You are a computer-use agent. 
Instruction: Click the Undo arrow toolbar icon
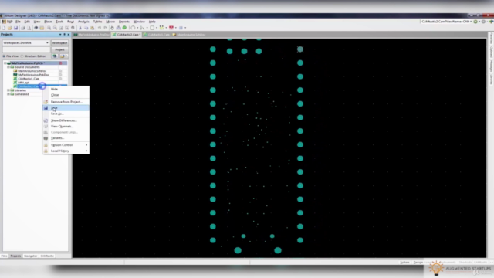[100, 28]
